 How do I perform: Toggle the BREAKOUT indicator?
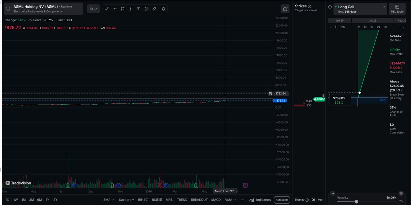[x=199, y=200]
